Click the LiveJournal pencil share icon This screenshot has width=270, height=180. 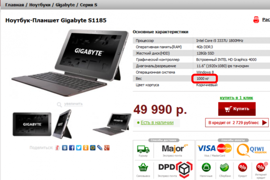[100, 148]
